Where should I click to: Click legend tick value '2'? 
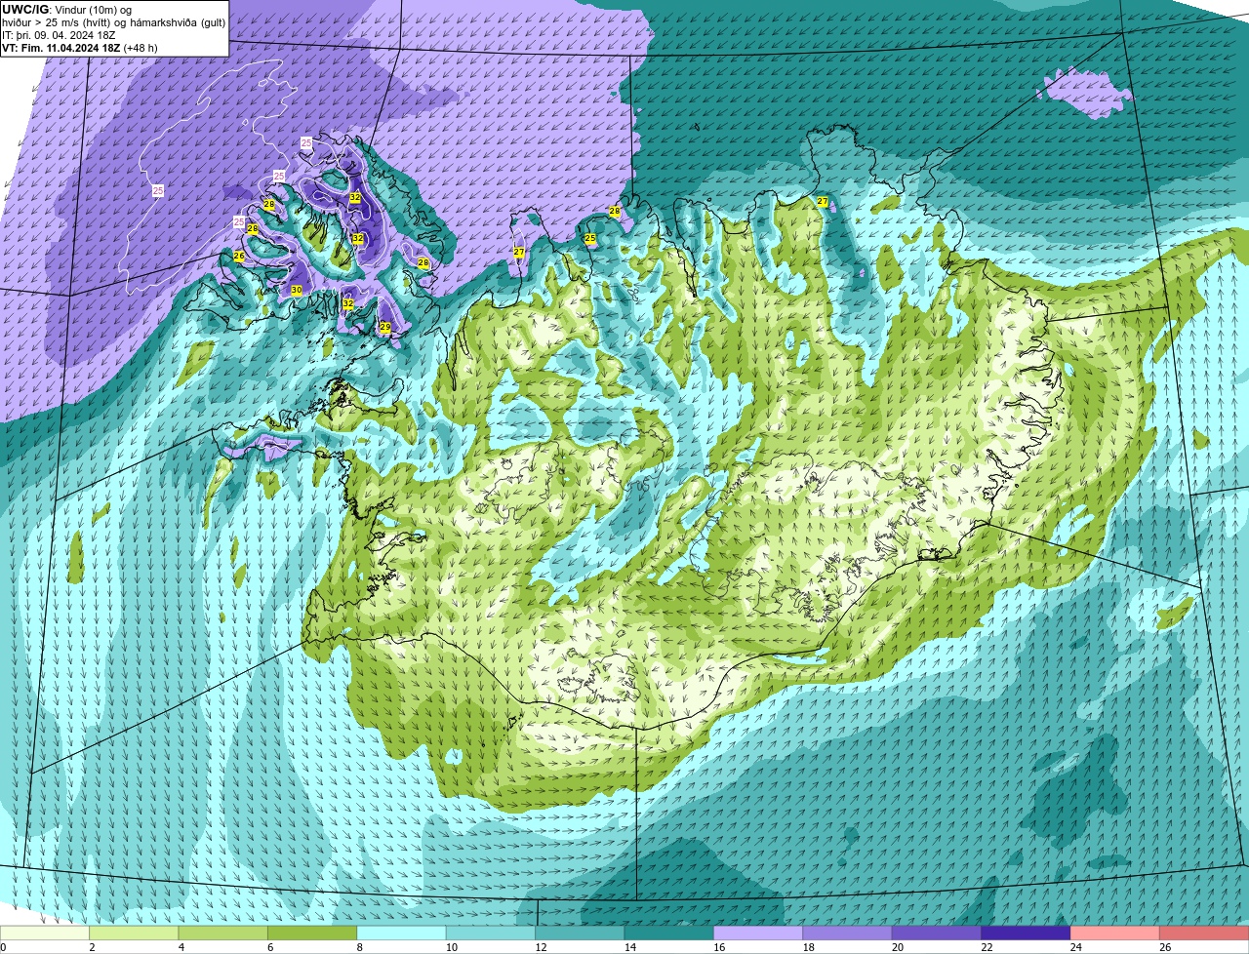[x=92, y=947]
